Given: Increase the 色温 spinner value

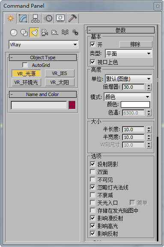Looking at the screenshot, I should point(149,111).
